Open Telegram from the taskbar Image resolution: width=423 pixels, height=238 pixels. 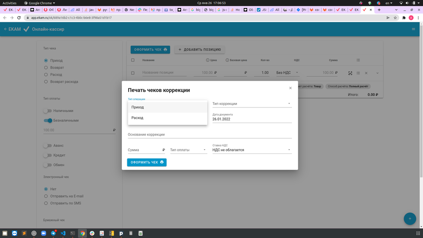[x=53, y=233]
